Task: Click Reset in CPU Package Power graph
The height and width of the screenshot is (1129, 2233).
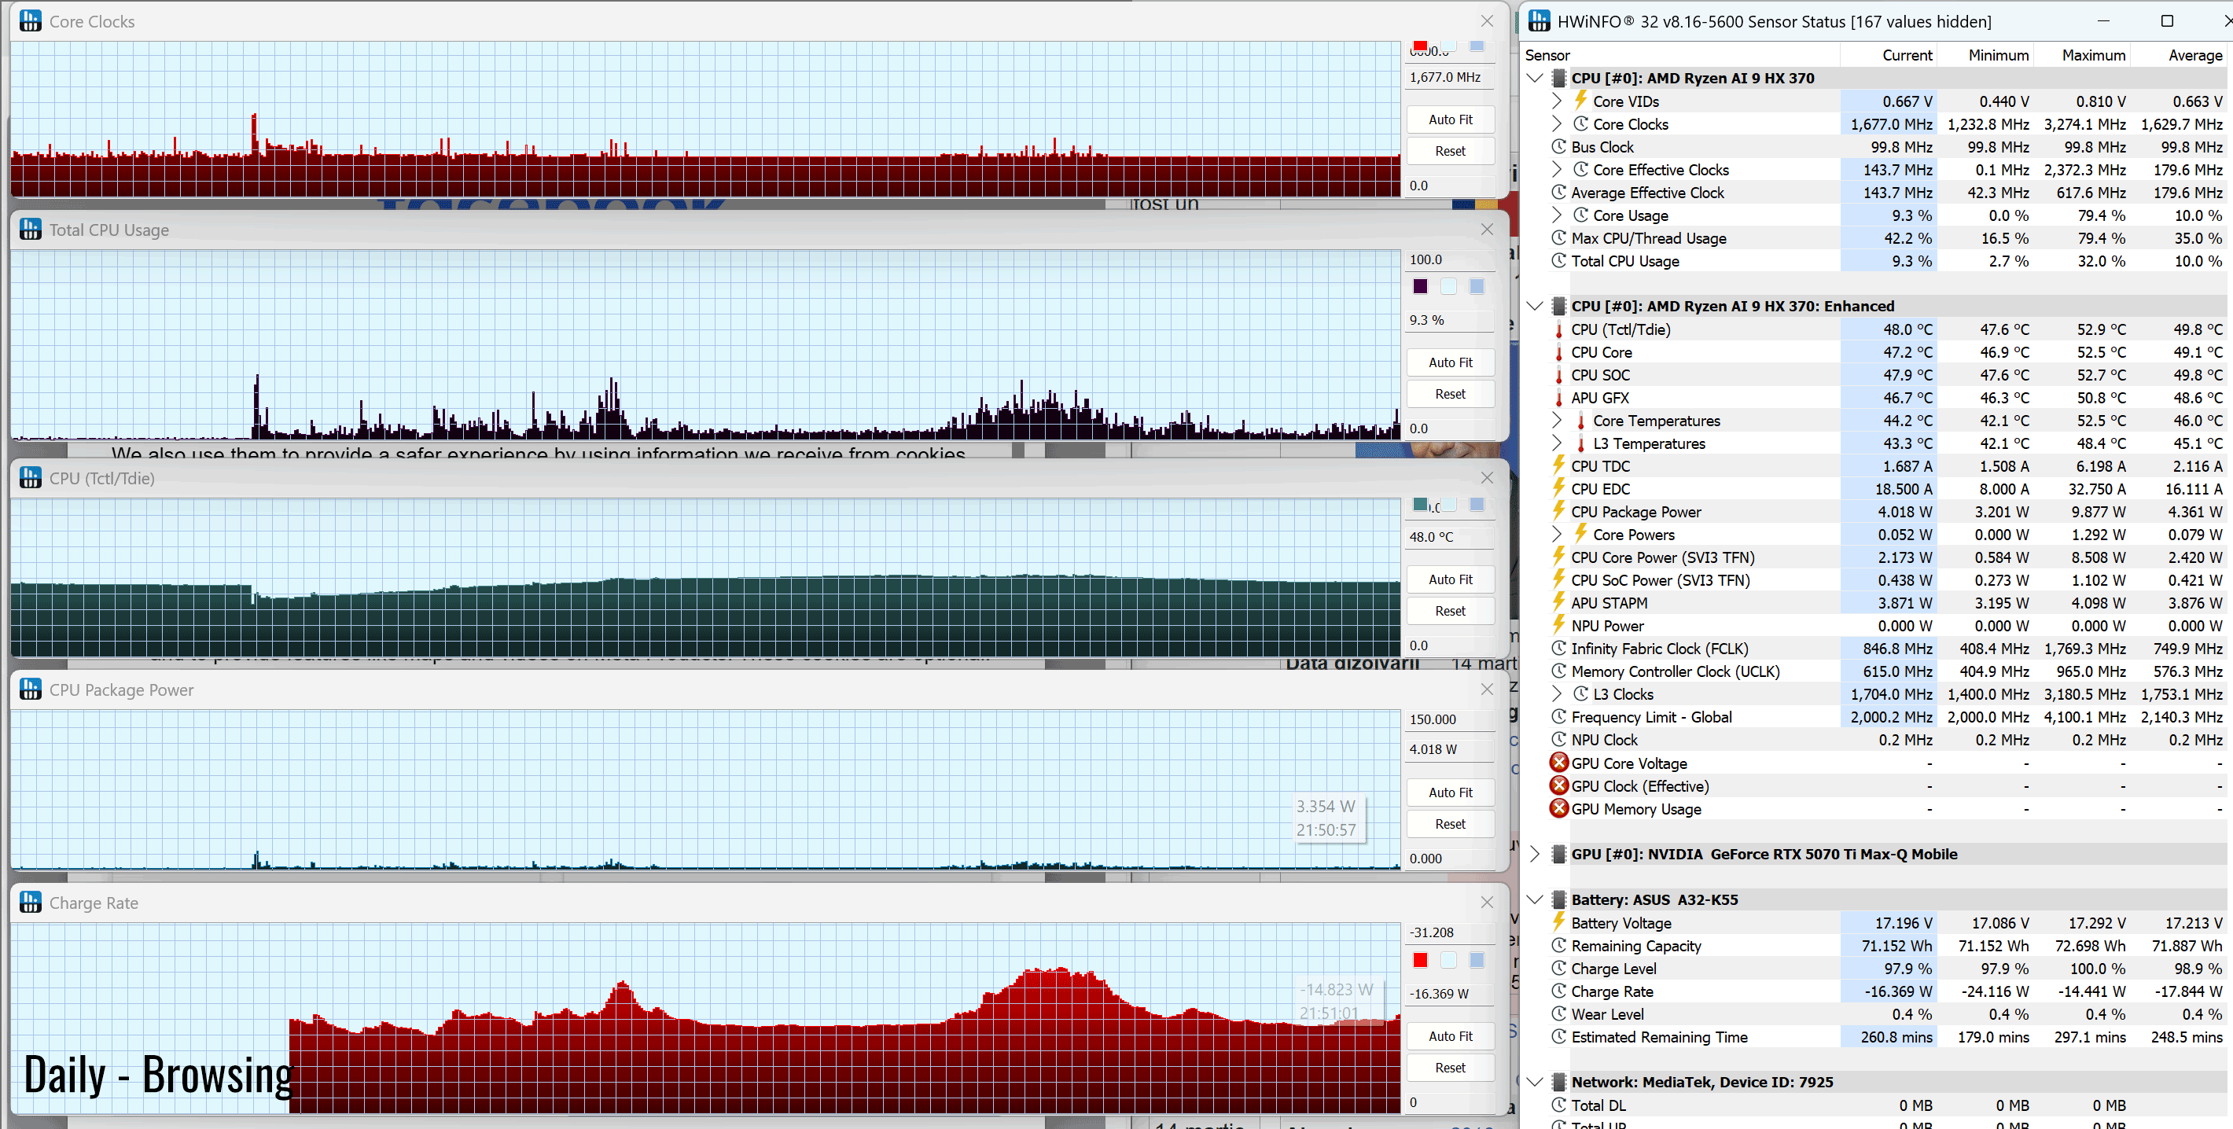Action: coord(1449,824)
